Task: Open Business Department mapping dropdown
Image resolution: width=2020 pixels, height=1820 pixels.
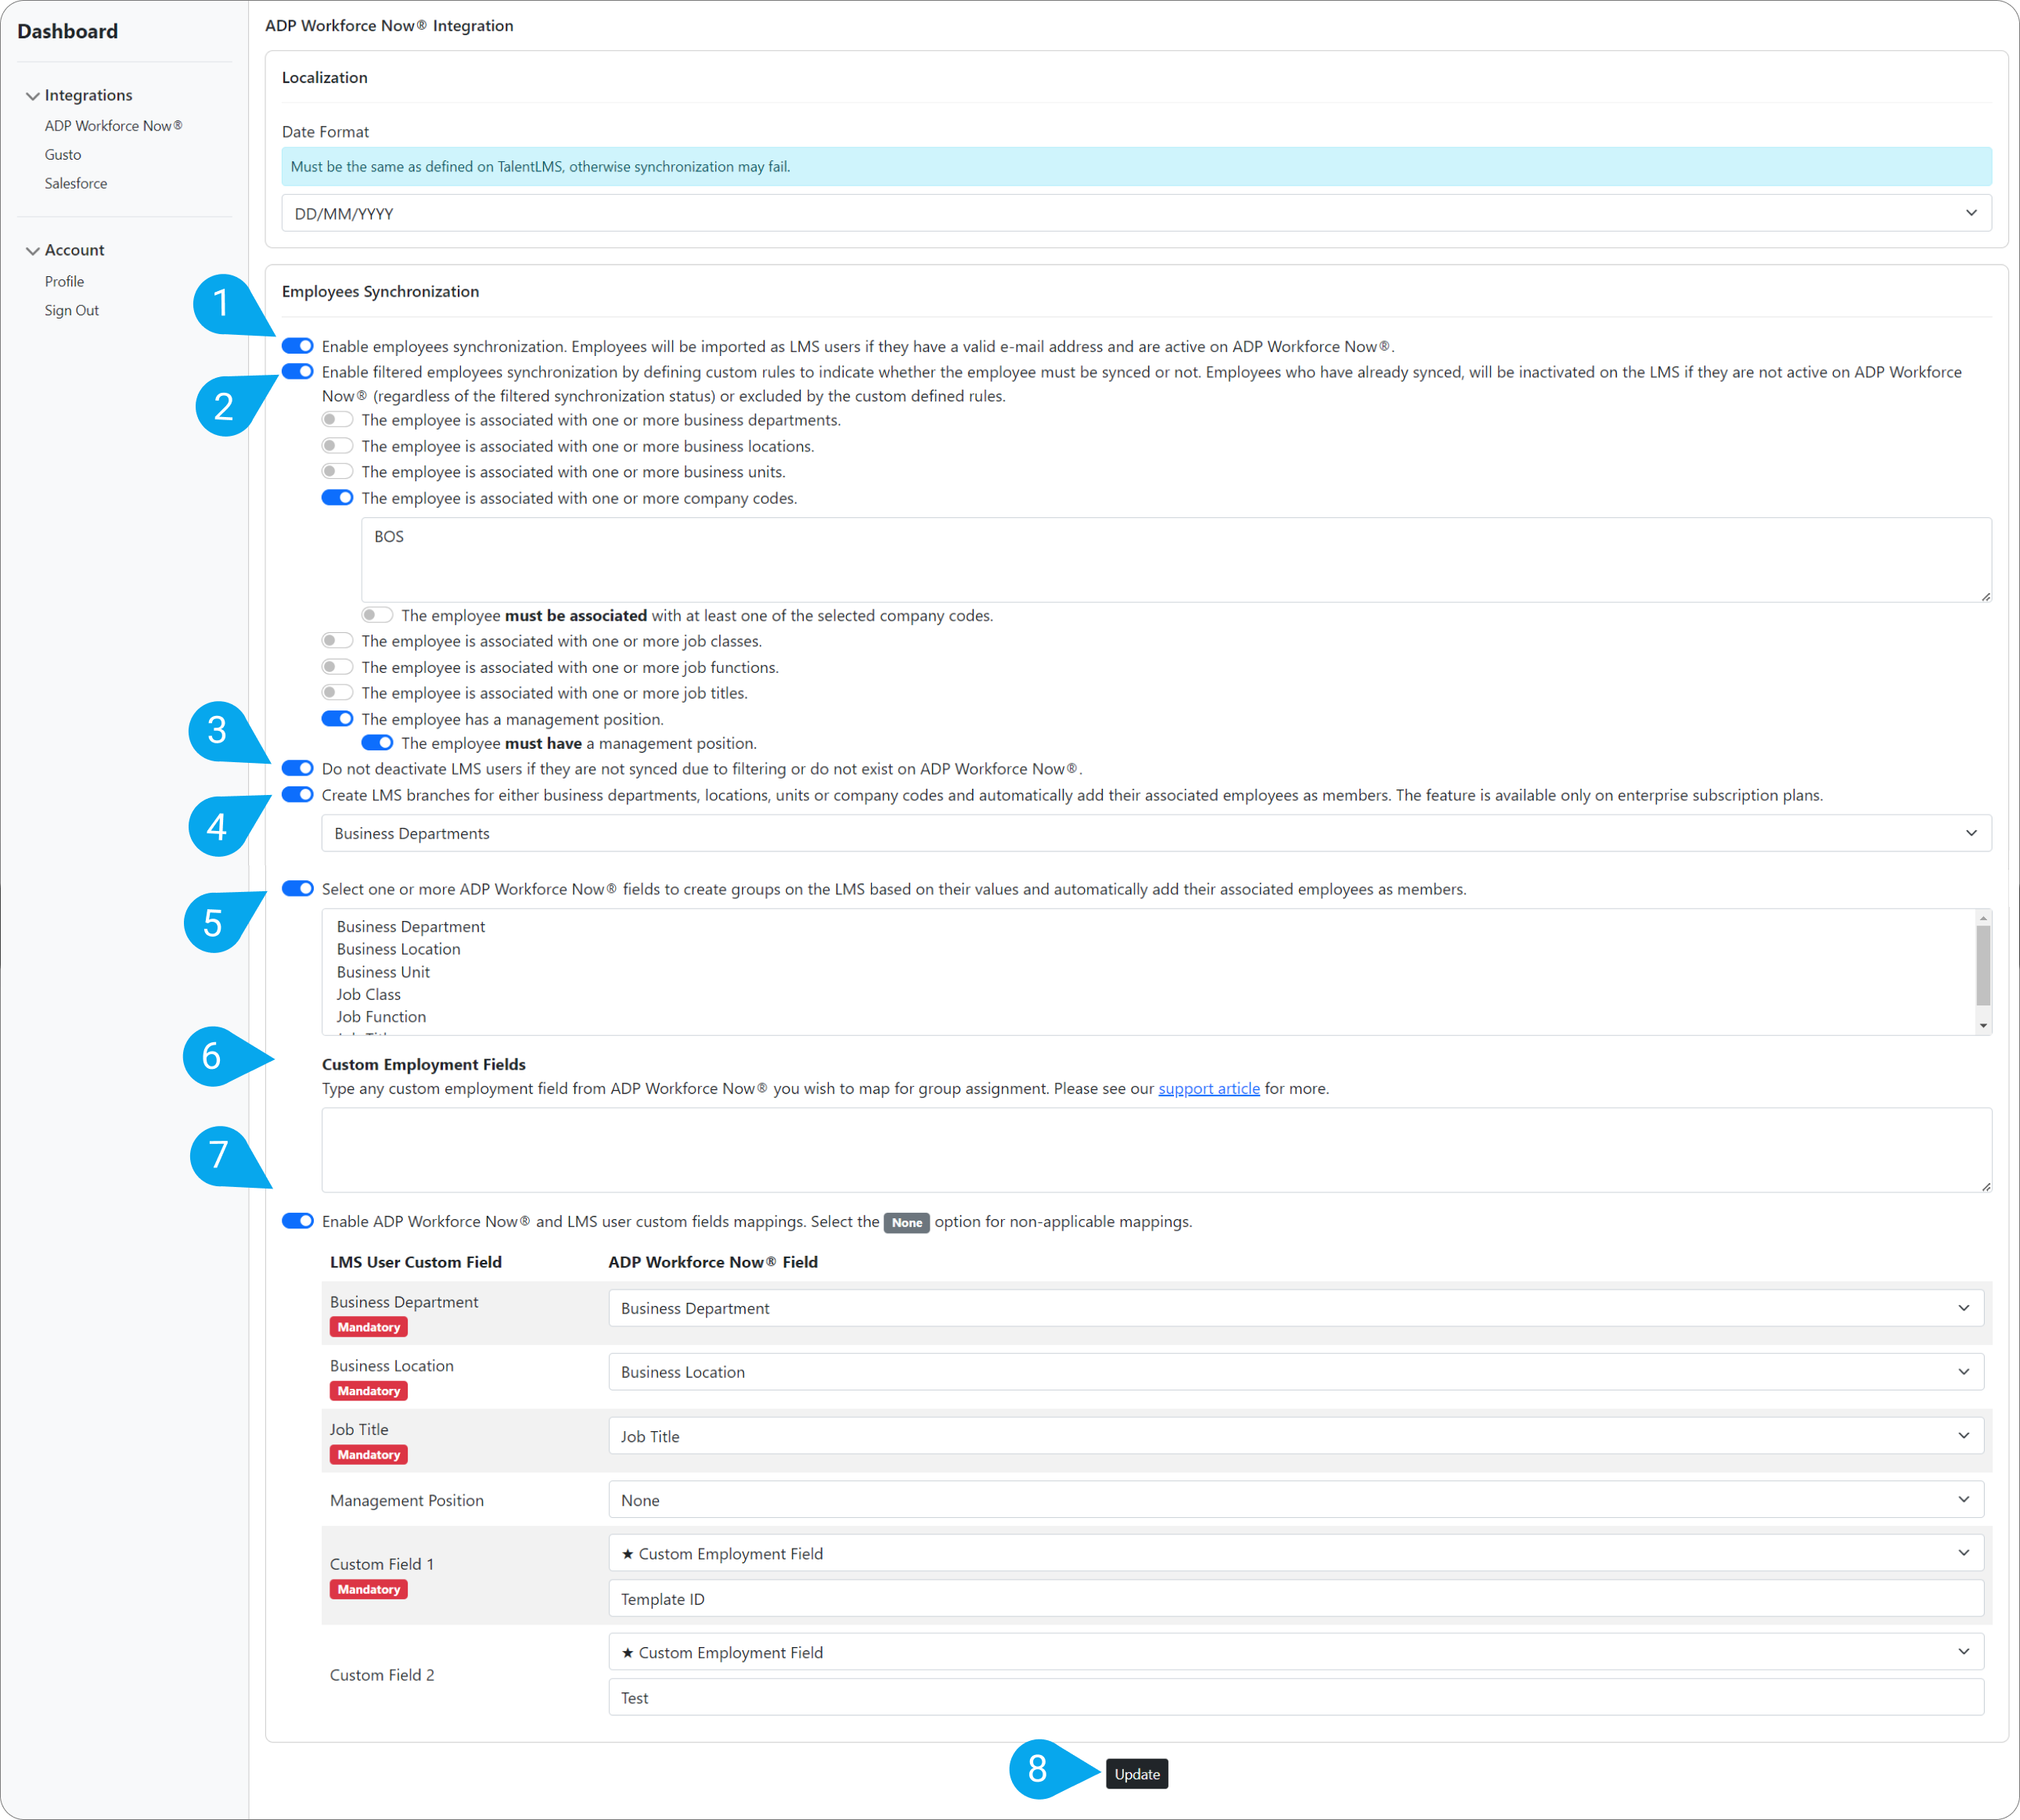Action: (1296, 1308)
